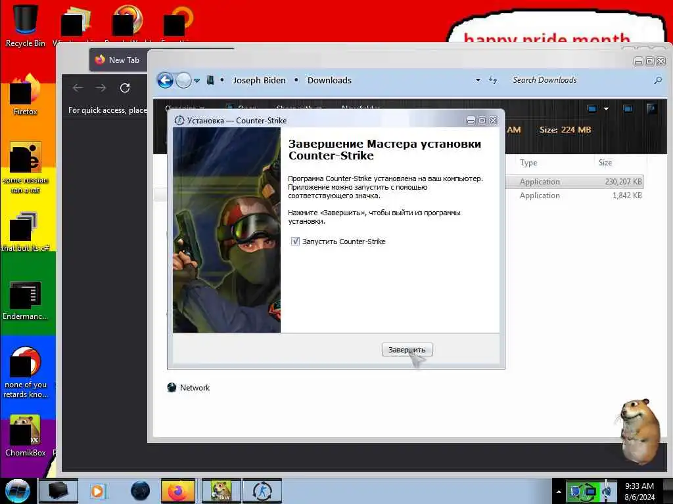This screenshot has height=504, width=673.
Task: Toggle the preview pane icon in Explorer
Action: tap(628, 109)
